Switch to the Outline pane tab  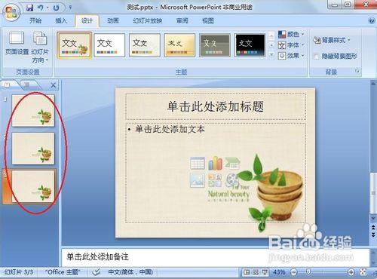(27, 84)
